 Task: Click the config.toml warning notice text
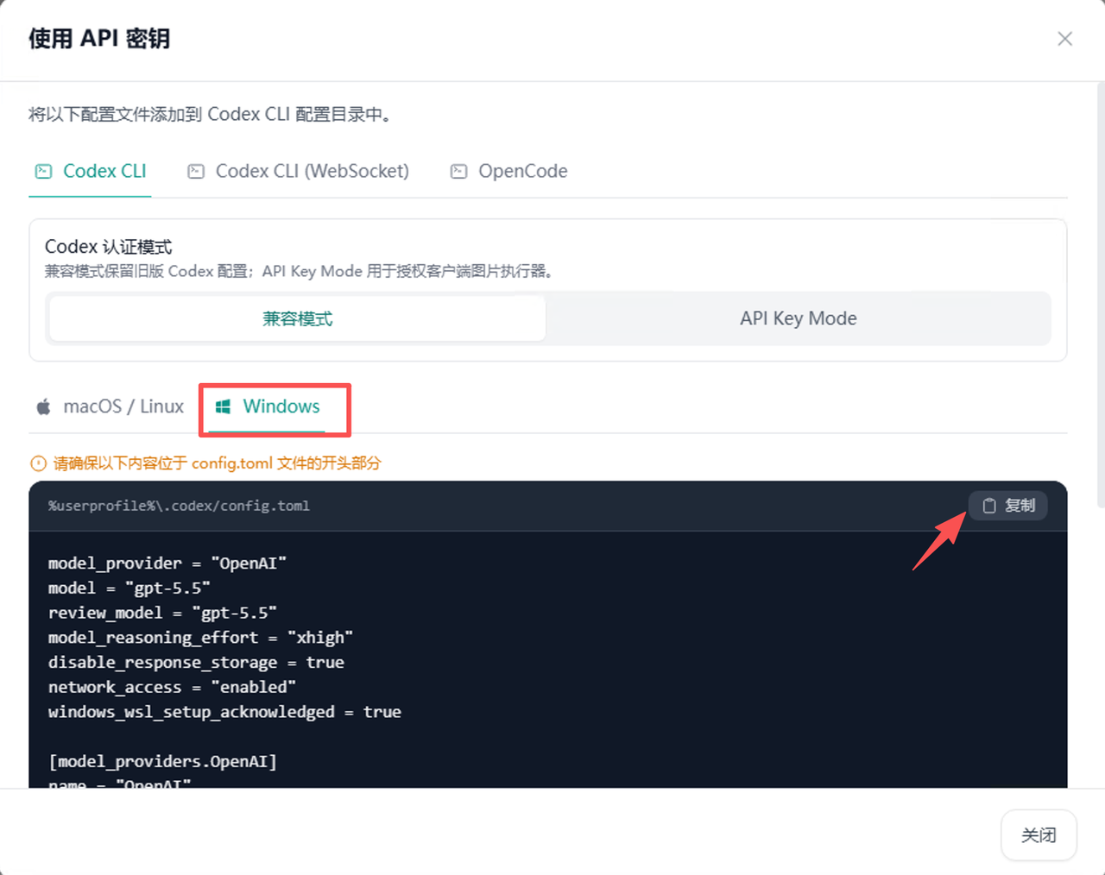[218, 463]
